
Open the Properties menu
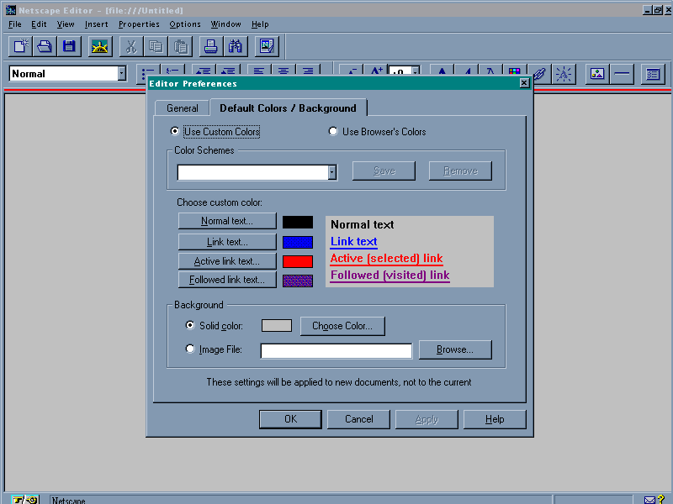tap(139, 24)
